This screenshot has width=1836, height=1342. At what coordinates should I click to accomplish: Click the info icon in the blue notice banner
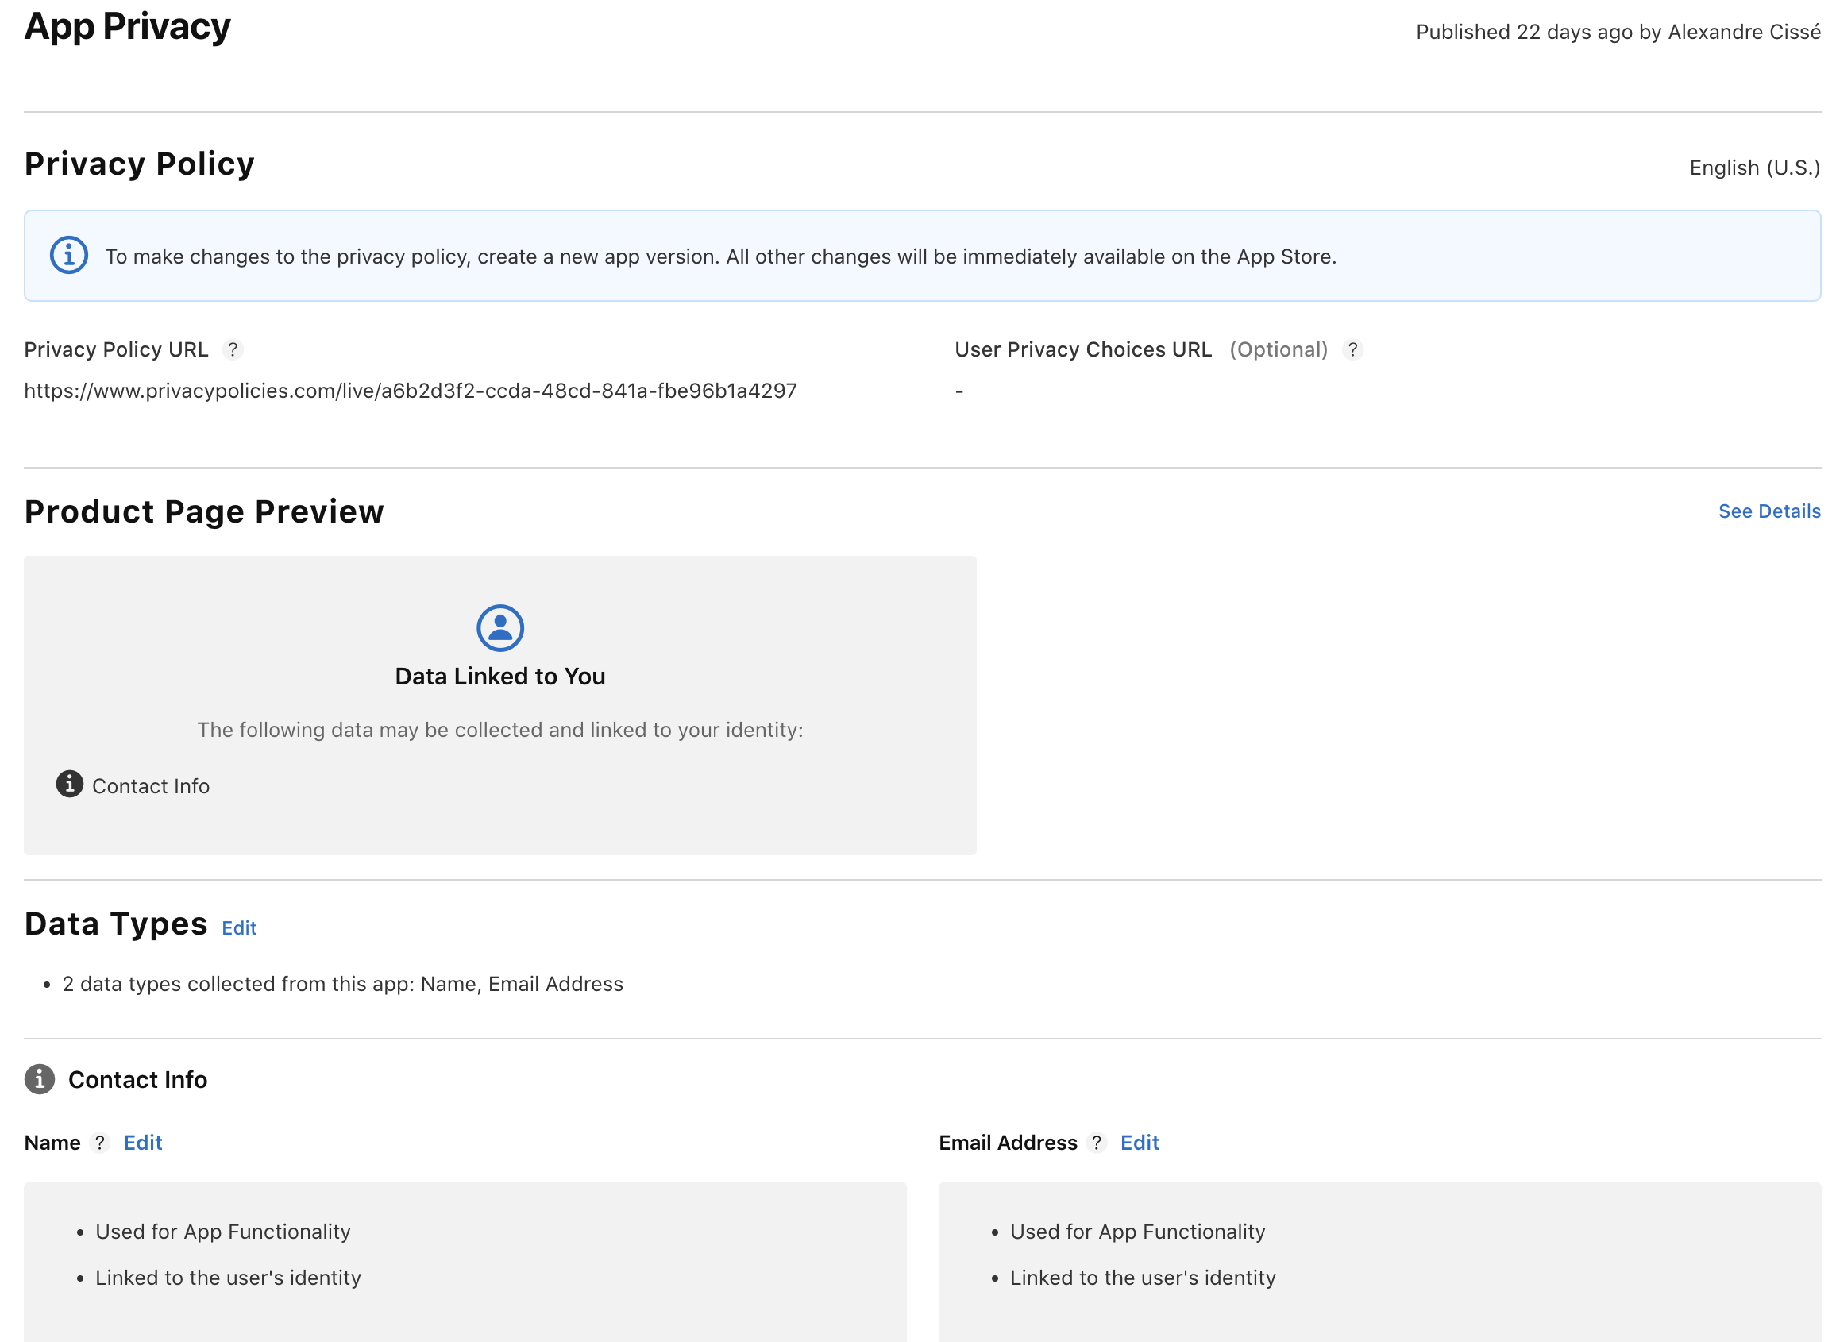[x=68, y=256]
